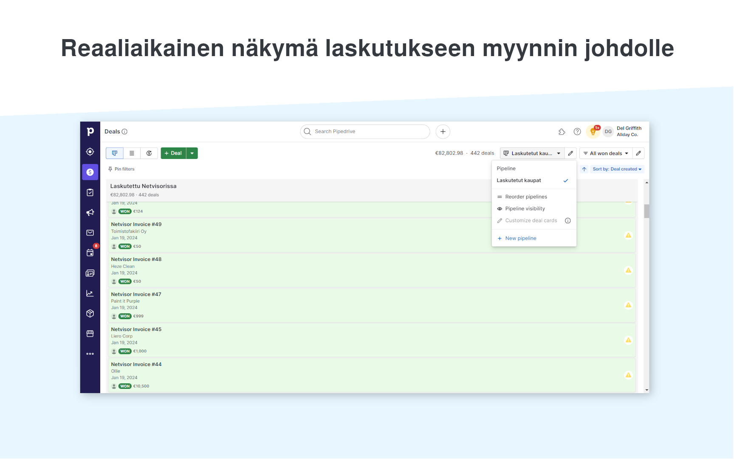Open the Laskutetut kau... pipeline dropdown
This screenshot has height=459, width=734.
tap(532, 153)
